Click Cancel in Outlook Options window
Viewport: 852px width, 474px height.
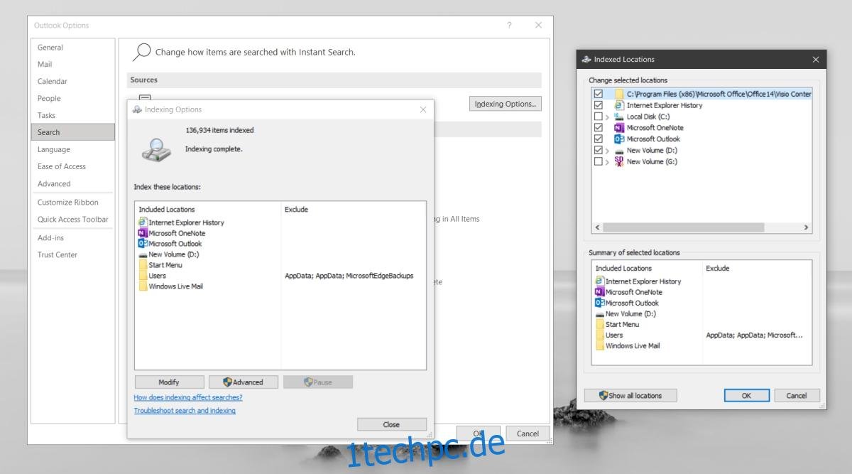528,433
